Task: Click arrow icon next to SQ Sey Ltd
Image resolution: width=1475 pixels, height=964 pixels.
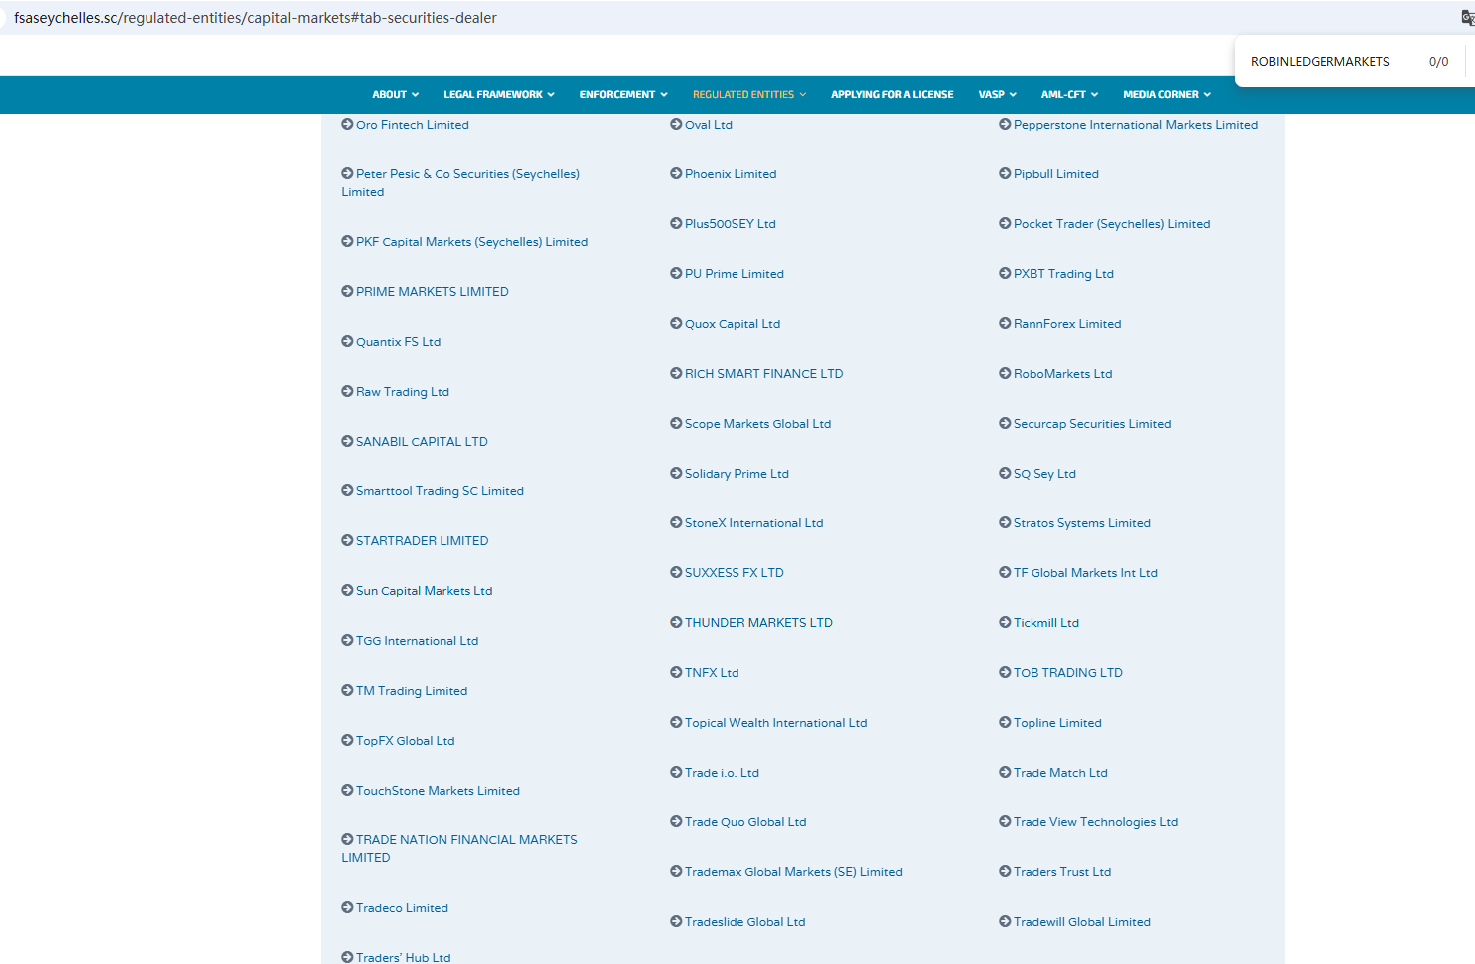Action: [x=1005, y=474]
